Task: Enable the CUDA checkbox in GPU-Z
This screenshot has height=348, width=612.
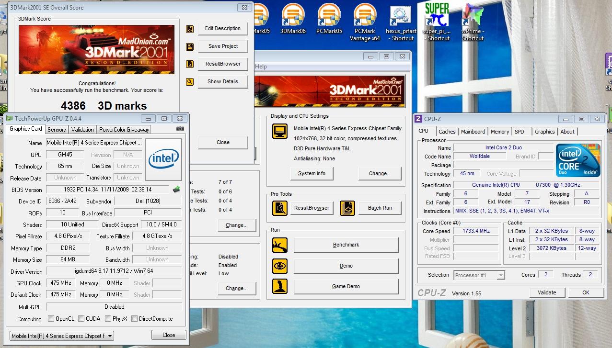Action: 81,319
